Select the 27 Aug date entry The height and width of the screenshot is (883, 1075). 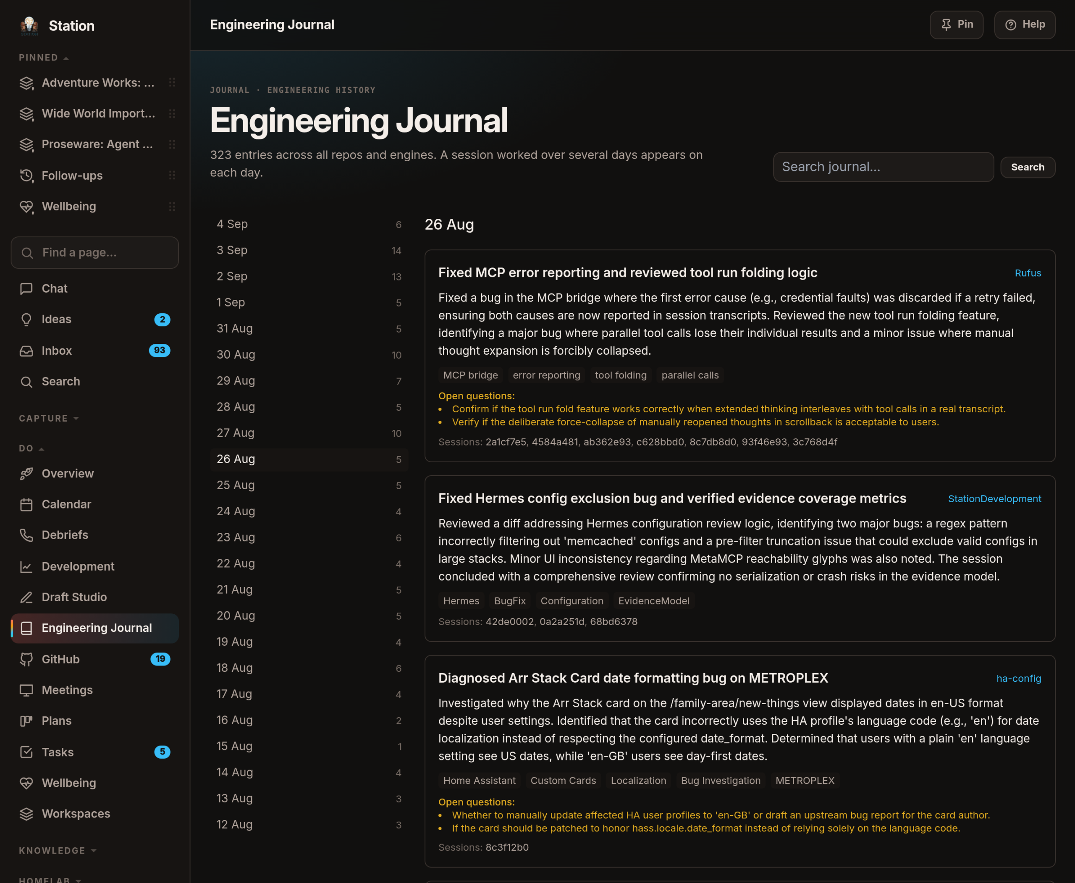(x=309, y=433)
